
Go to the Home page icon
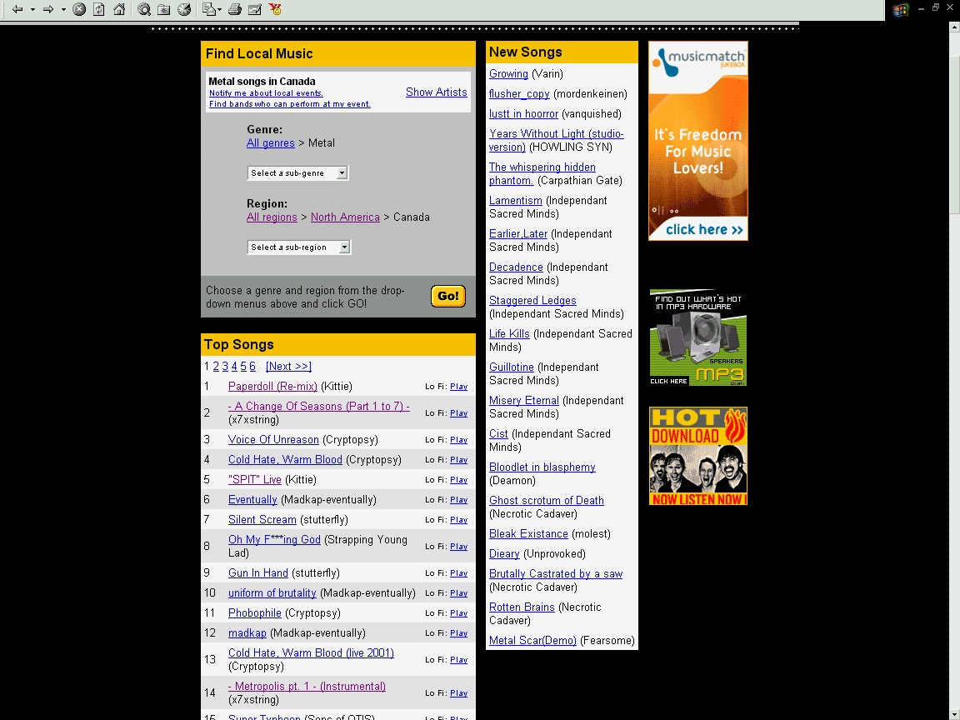pos(119,9)
